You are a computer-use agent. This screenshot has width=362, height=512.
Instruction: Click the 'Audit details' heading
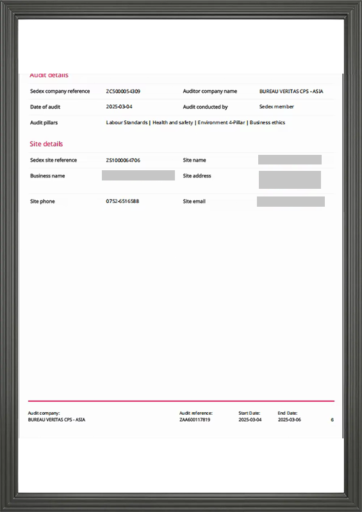click(x=49, y=75)
